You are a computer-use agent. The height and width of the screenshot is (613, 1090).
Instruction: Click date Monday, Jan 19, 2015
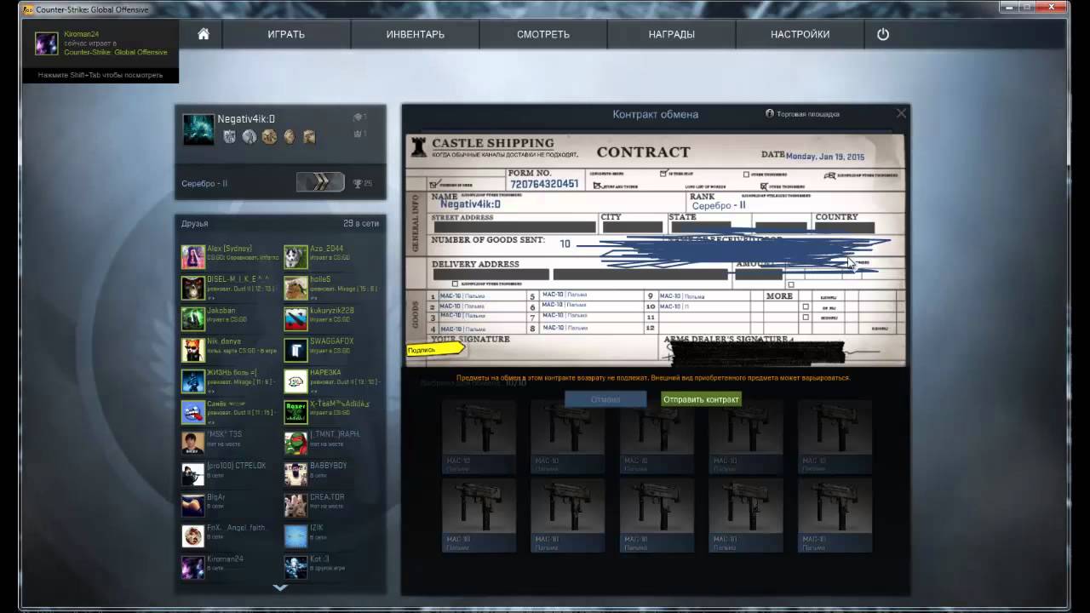(825, 157)
